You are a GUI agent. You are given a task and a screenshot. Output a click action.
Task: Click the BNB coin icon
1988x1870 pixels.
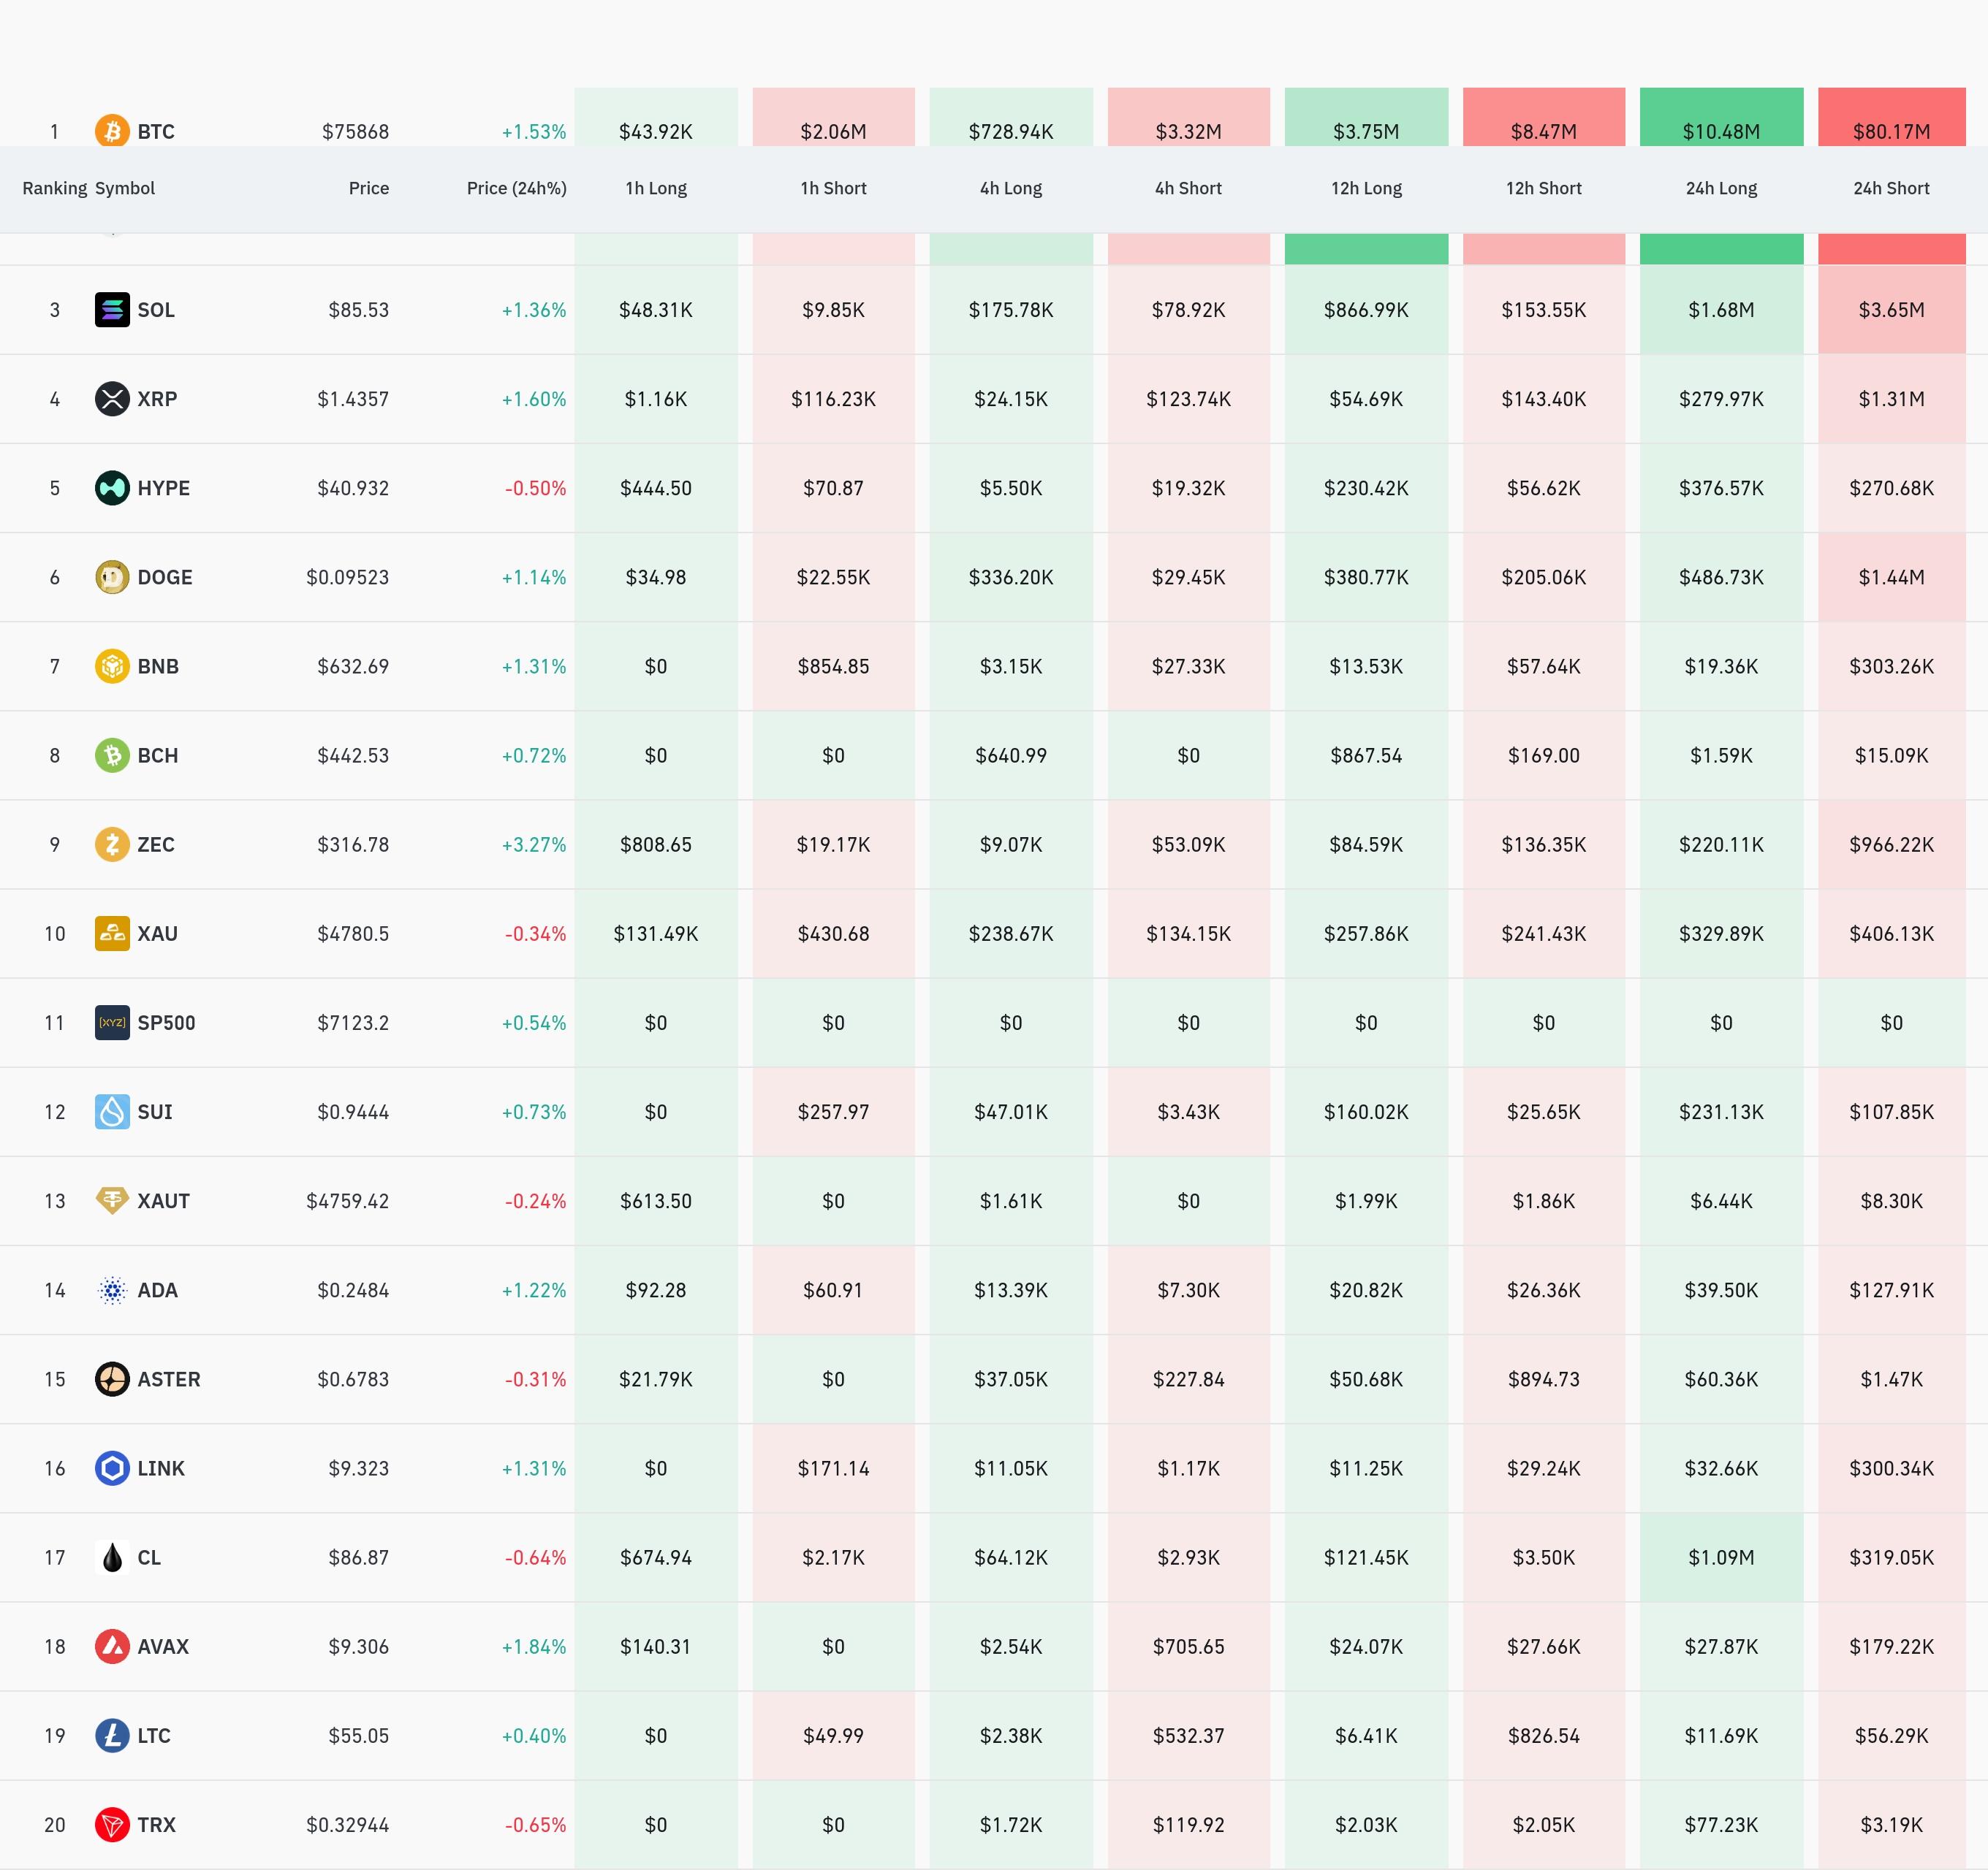[x=112, y=665]
